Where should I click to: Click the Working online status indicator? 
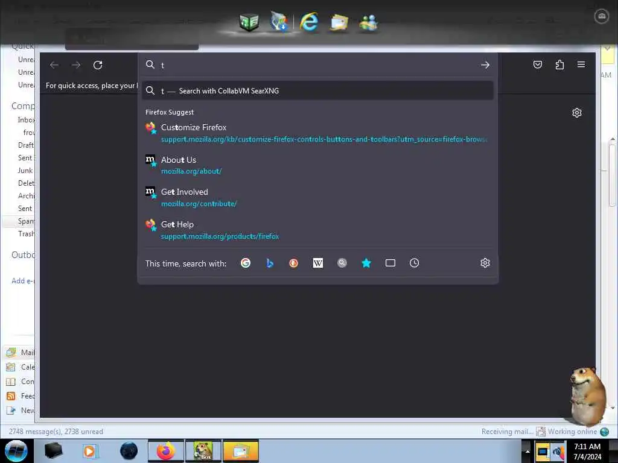click(573, 432)
